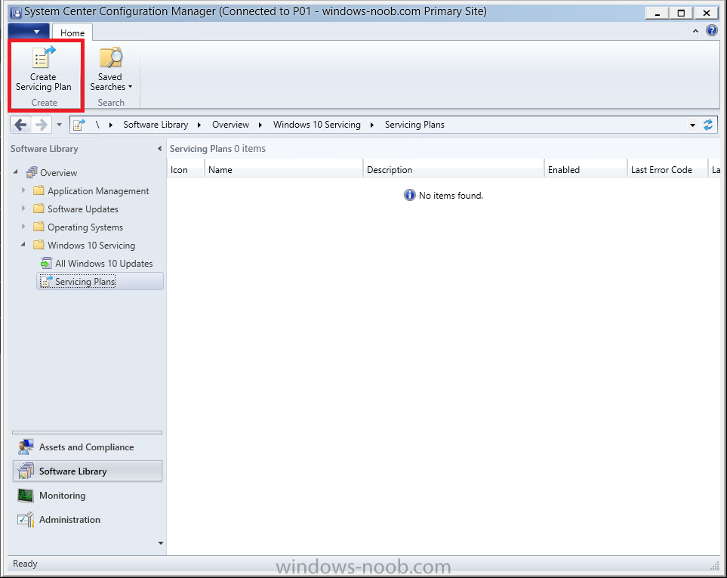Expand the Operating Systems folder
Viewport: 727px width, 578px height.
pyautogui.click(x=23, y=227)
